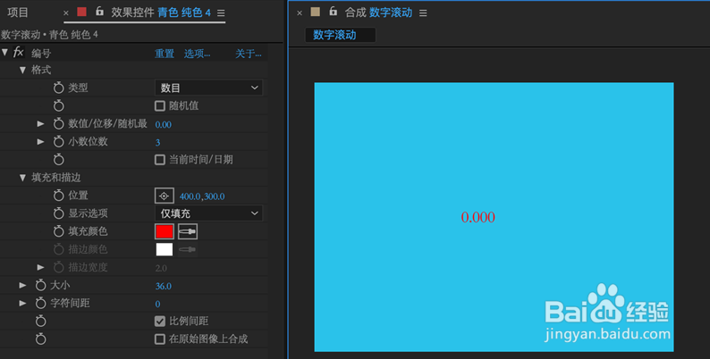Click 小数位数 value 3
710x359 pixels.
pyautogui.click(x=157, y=142)
